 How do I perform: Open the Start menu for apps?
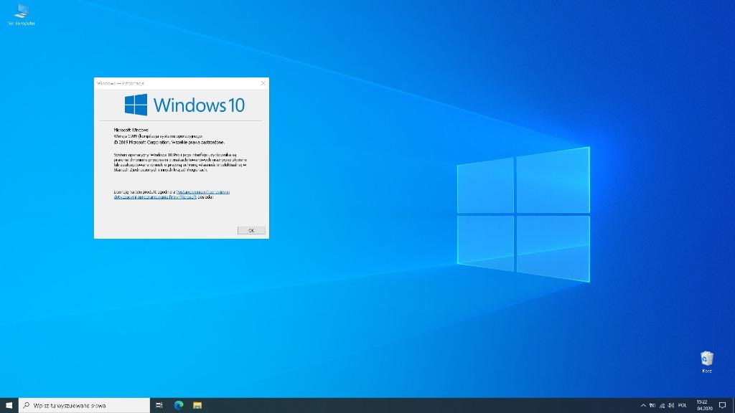click(8, 405)
